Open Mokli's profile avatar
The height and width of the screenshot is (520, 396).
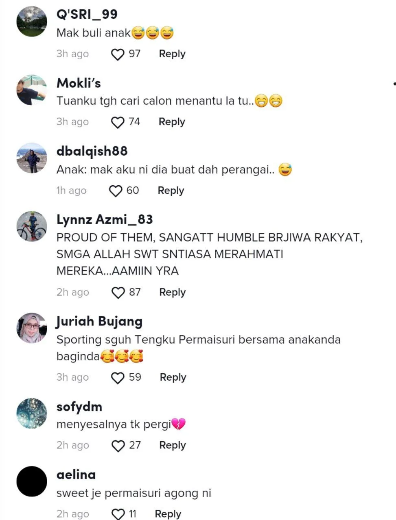coord(32,90)
